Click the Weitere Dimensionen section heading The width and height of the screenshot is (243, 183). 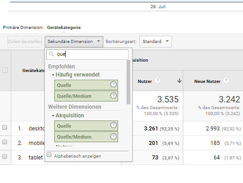[75, 107]
